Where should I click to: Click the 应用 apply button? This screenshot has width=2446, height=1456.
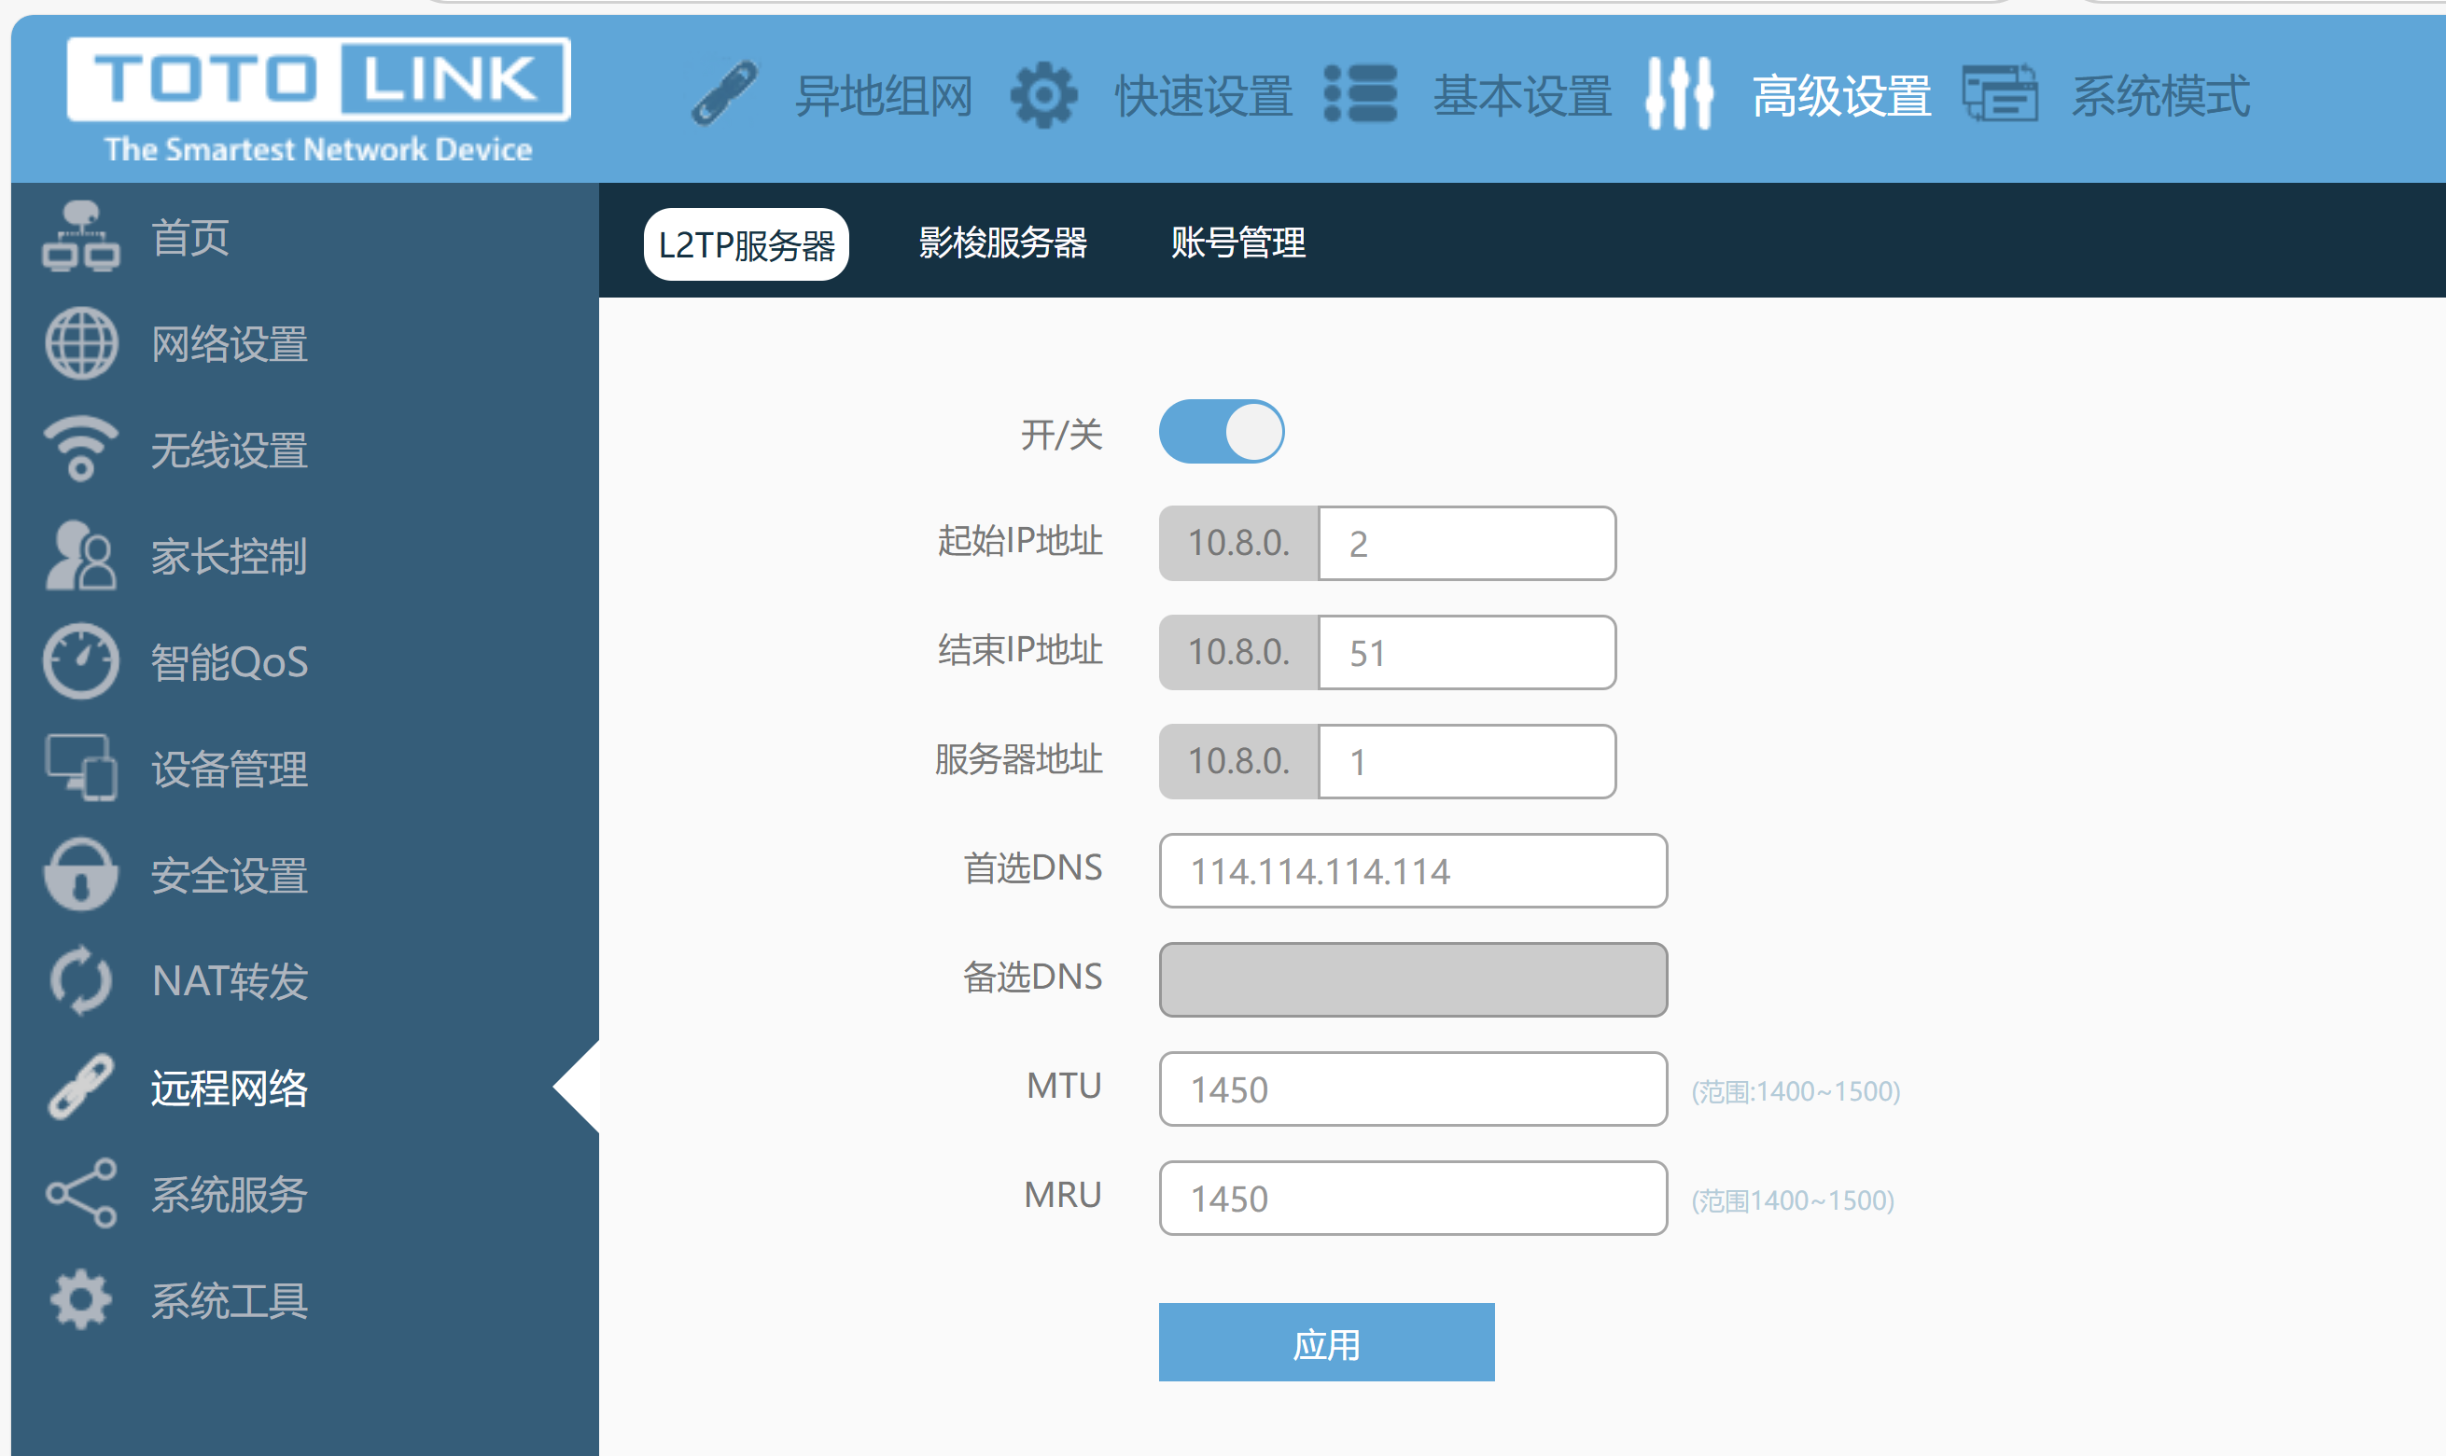1326,1342
